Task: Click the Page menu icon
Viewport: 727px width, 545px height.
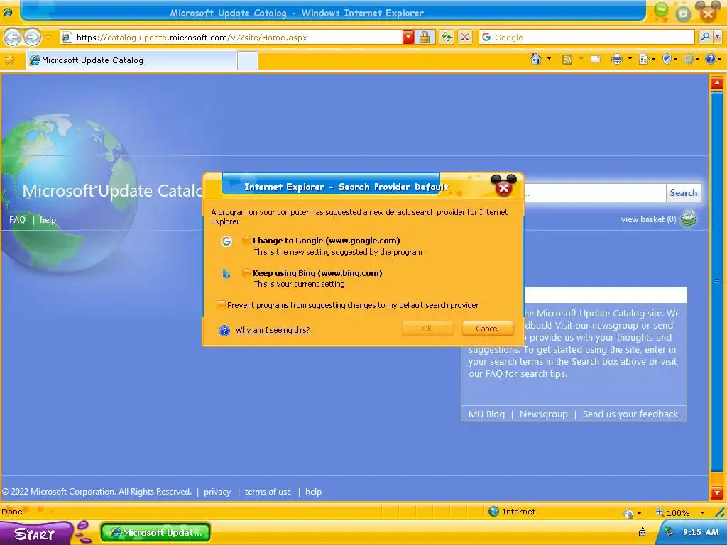Action: pos(643,59)
